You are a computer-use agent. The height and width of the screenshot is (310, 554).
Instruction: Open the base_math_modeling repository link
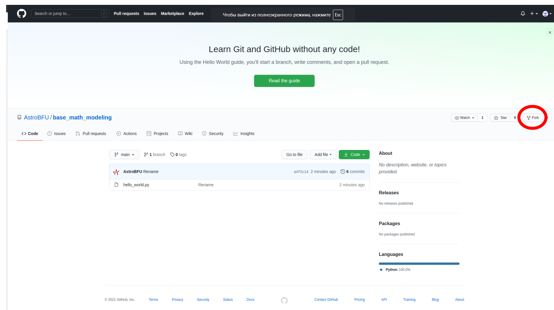(82, 118)
